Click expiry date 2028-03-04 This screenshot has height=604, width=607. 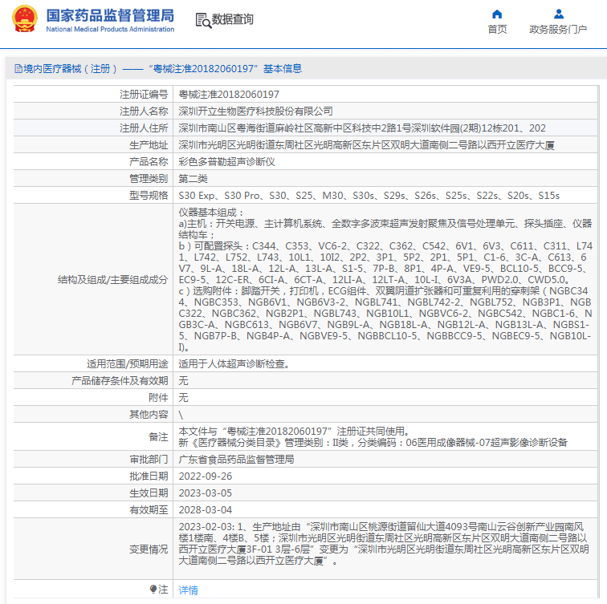(206, 510)
